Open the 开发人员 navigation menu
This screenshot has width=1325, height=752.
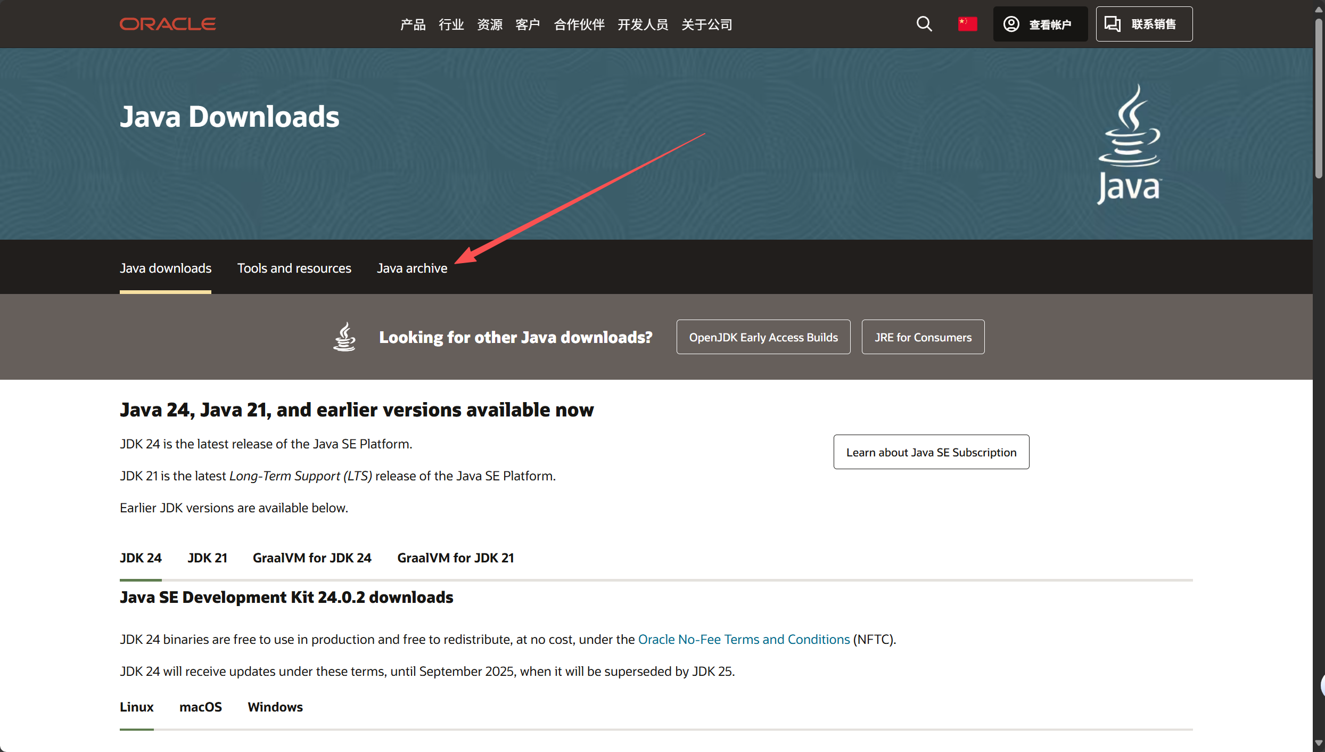click(x=643, y=24)
